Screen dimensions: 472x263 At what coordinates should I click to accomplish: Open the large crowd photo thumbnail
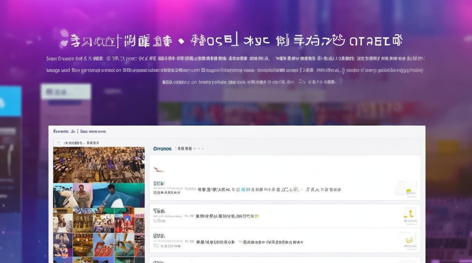click(99, 165)
